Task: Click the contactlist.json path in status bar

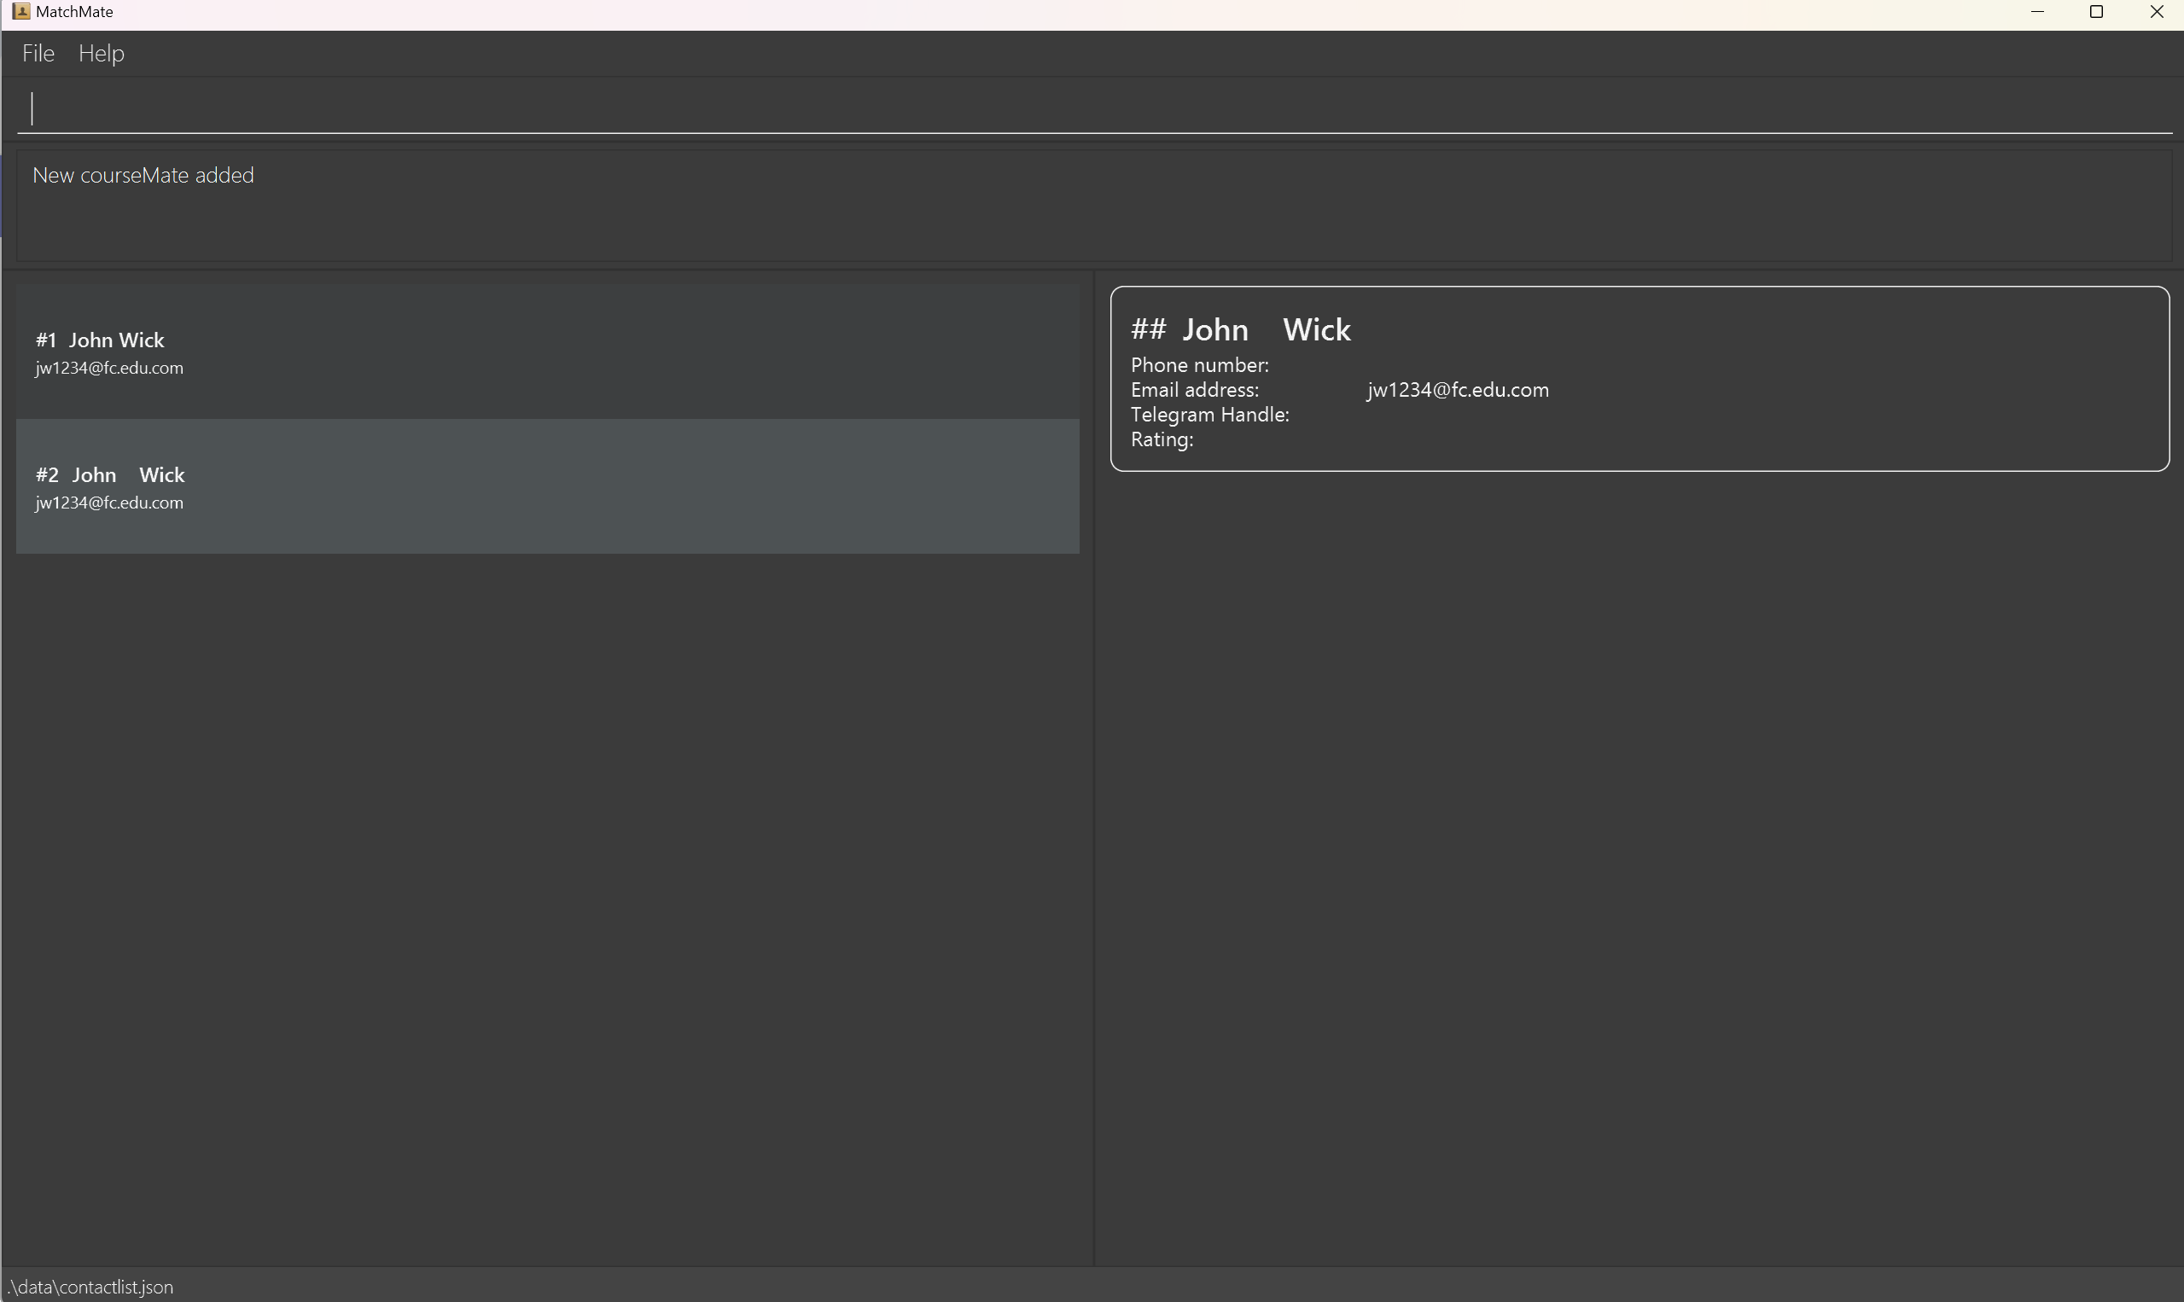Action: coord(91,1287)
